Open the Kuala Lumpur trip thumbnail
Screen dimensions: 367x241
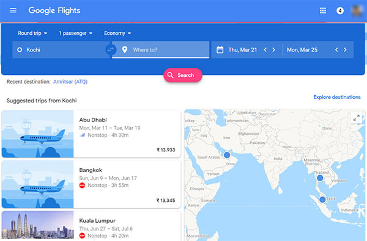pyautogui.click(x=37, y=225)
